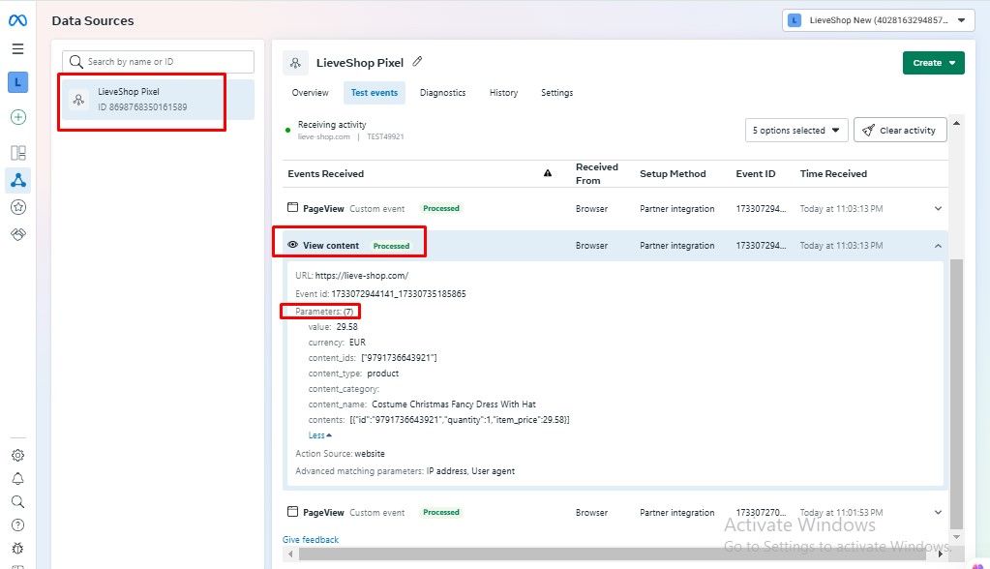990x569 pixels.
Task: Open the hamburger navigation menu
Action: [x=17, y=48]
